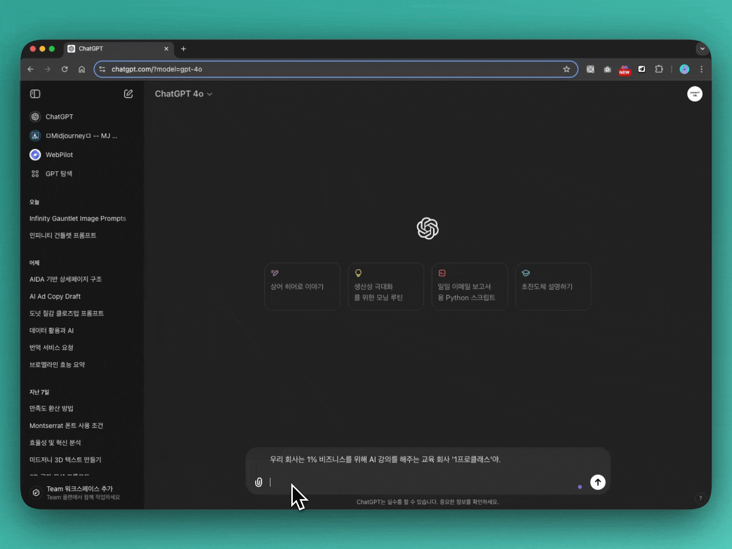Image resolution: width=732 pixels, height=549 pixels.
Task: Select the 생산성 극대화 모닝 루틴 suggestion card
Action: point(386,287)
